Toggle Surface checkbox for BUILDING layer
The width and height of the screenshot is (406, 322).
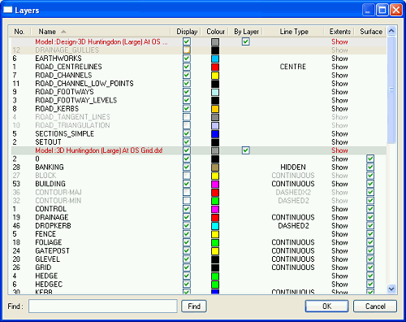pyautogui.click(x=370, y=184)
